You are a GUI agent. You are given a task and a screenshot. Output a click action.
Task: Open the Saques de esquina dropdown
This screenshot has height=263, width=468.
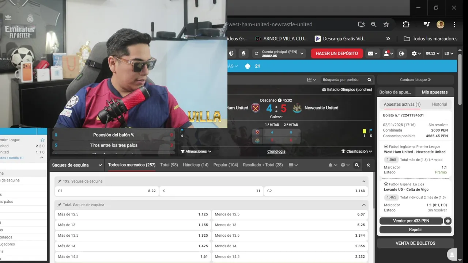point(77,165)
